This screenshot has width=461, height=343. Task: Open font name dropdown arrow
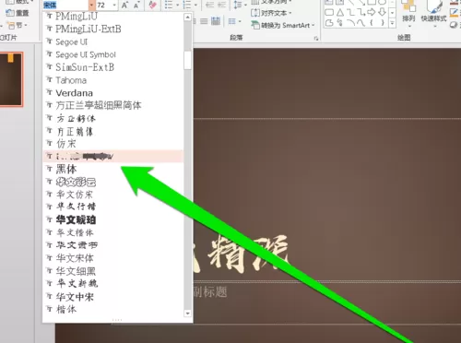pyautogui.click(x=91, y=6)
